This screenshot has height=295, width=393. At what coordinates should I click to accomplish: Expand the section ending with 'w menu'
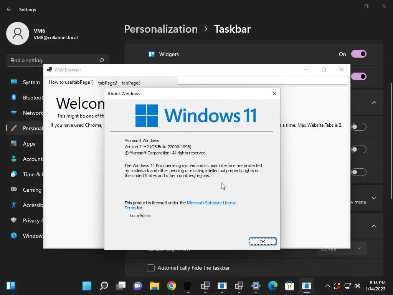point(374,198)
